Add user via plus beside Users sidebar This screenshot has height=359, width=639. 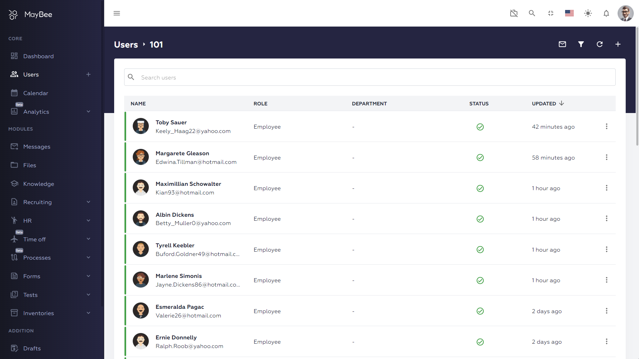coord(89,74)
